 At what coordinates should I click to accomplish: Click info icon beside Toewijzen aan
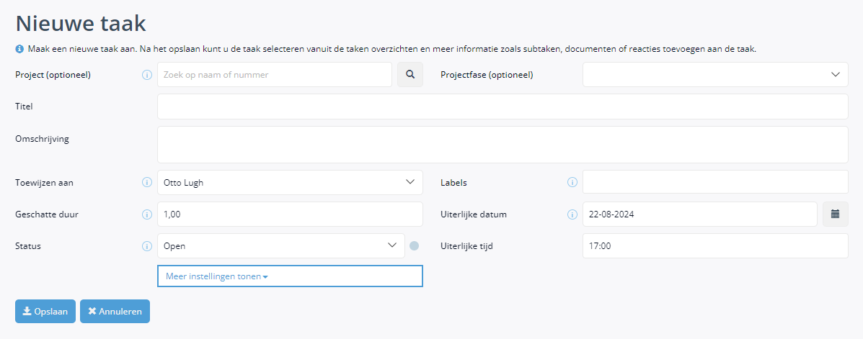pyautogui.click(x=146, y=182)
